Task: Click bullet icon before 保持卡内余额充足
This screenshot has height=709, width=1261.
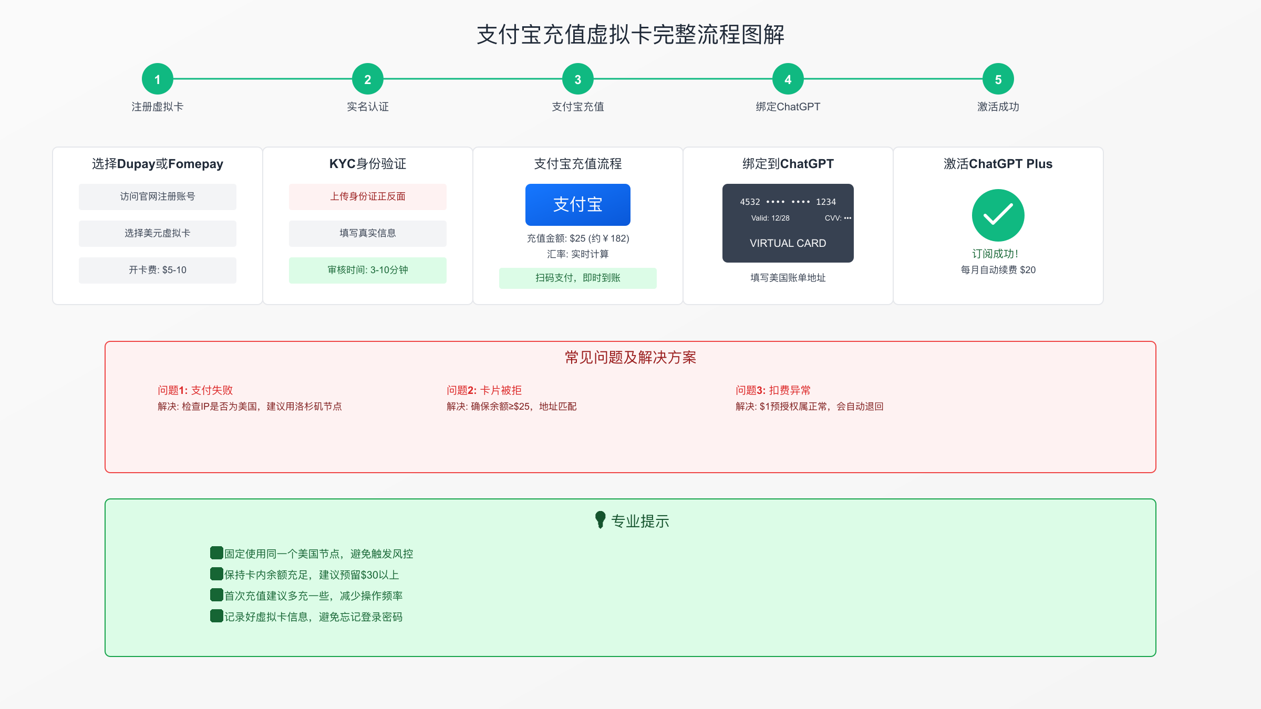Action: click(216, 574)
